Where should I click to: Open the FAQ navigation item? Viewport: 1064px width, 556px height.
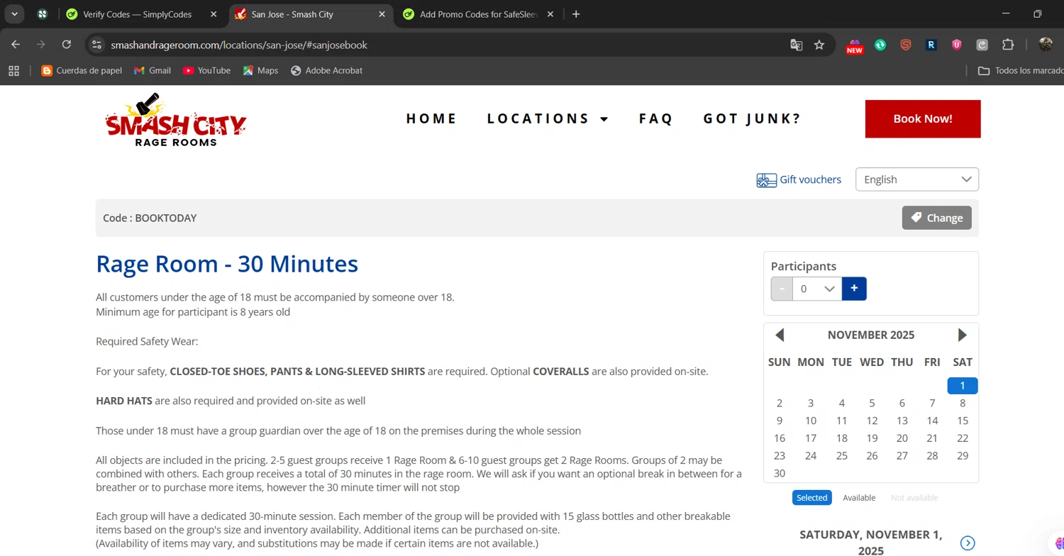click(655, 118)
